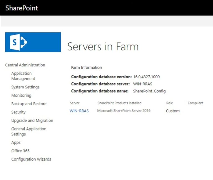
Task: Open Backup and Restore
Action: [29, 104]
